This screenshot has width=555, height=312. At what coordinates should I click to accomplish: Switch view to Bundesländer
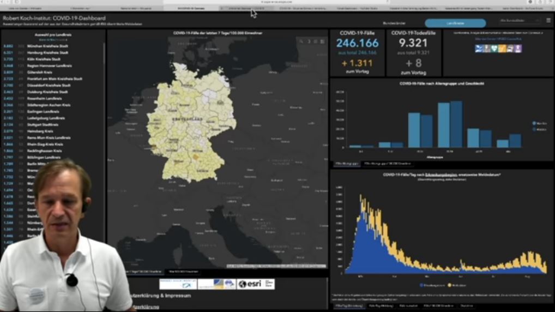point(394,23)
